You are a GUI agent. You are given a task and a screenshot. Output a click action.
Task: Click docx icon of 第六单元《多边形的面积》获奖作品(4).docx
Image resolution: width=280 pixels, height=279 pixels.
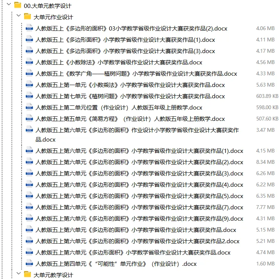coord(29,184)
